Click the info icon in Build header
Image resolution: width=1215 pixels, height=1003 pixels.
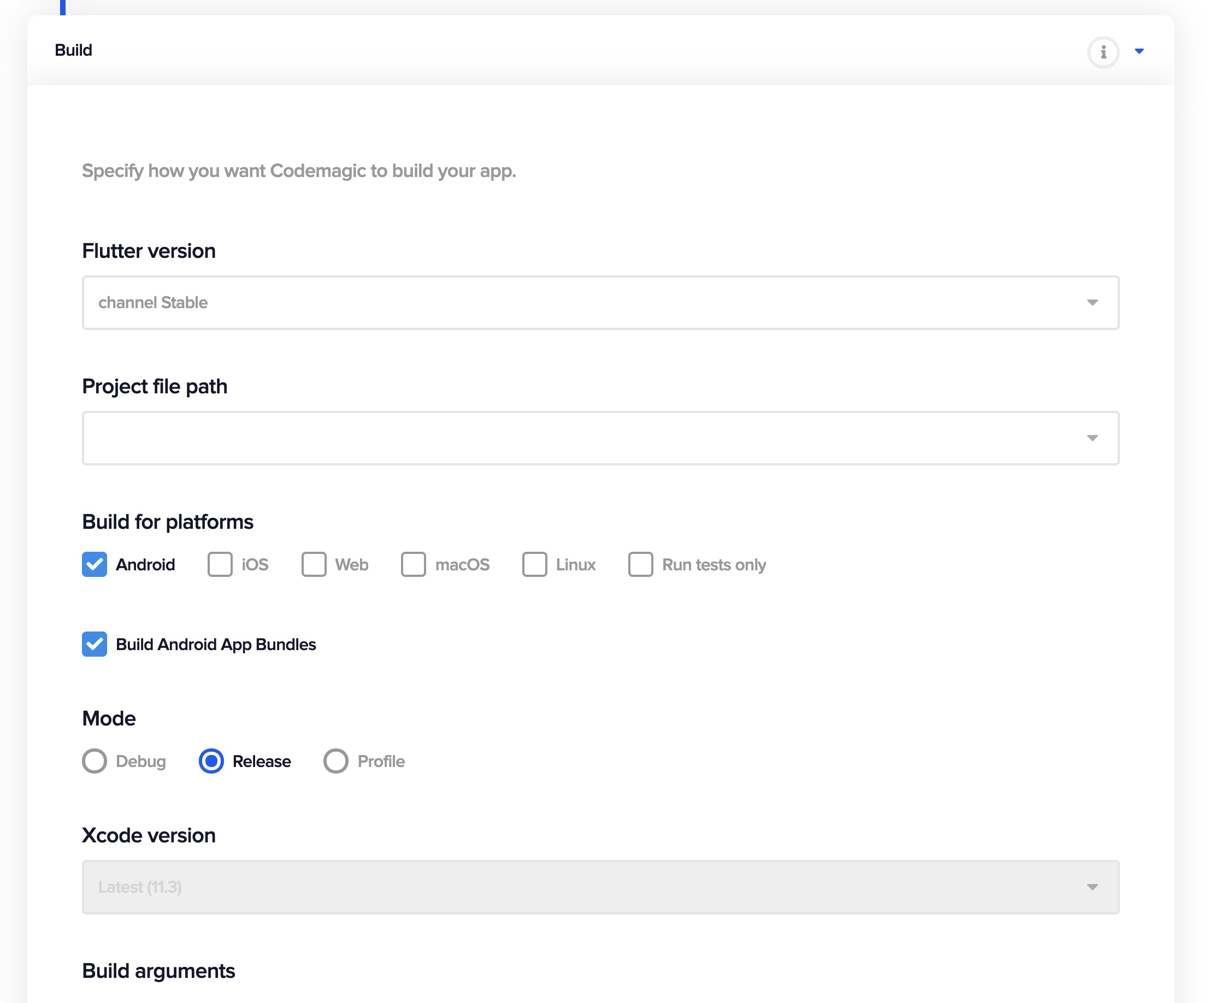click(x=1102, y=50)
